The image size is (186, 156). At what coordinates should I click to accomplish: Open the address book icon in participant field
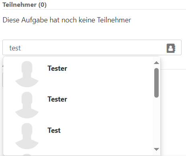[171, 48]
